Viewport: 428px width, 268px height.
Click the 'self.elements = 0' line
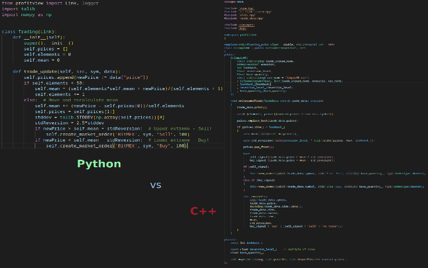tap(47, 55)
